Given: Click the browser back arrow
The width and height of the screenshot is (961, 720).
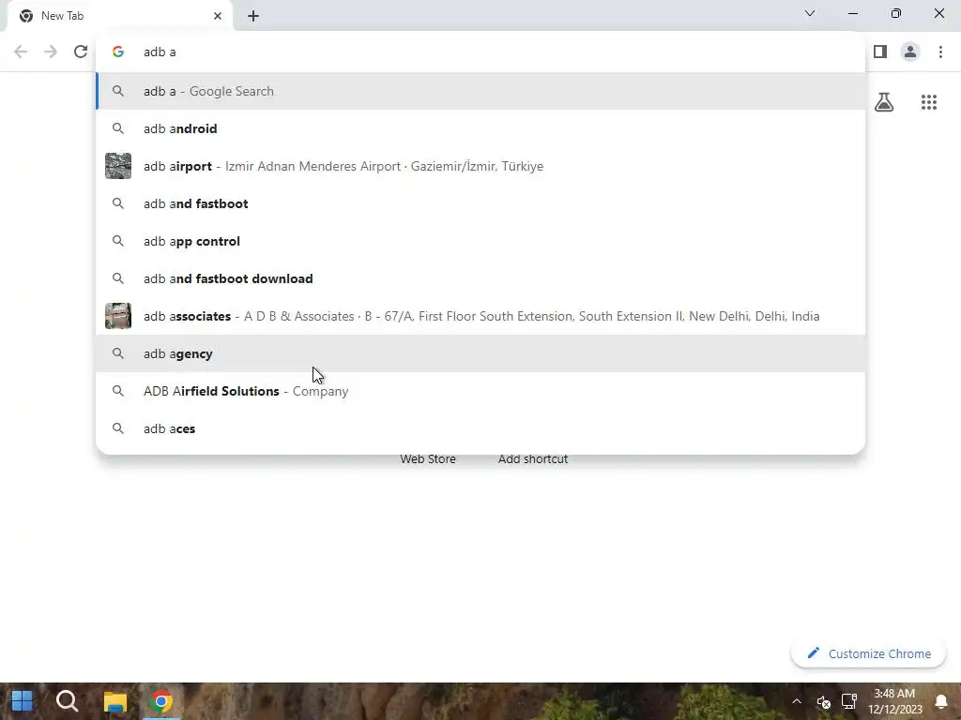Looking at the screenshot, I should [21, 52].
